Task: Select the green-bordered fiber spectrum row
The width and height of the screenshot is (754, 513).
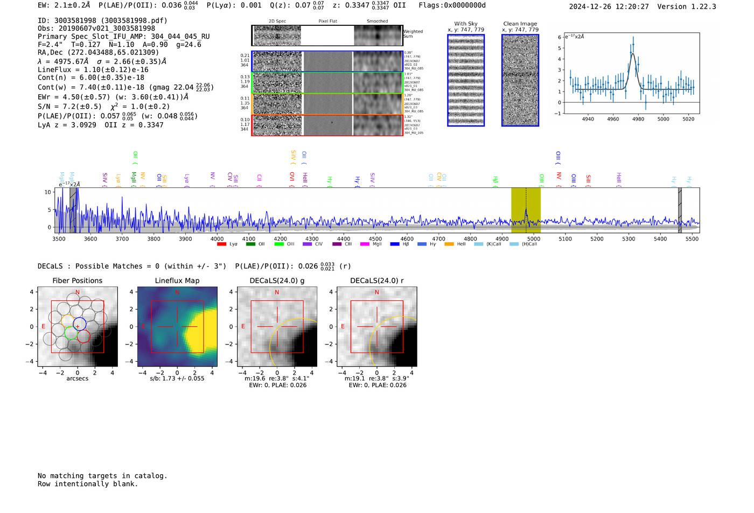Action: (x=327, y=83)
